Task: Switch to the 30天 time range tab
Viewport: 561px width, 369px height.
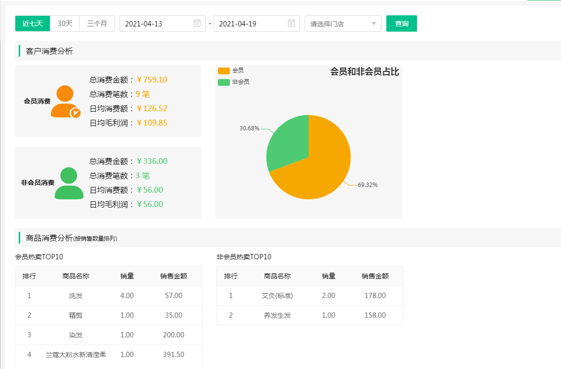Action: [65, 23]
